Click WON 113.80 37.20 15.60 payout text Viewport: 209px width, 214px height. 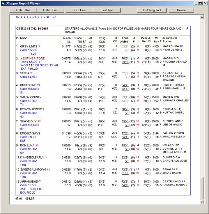click(x=39, y=65)
